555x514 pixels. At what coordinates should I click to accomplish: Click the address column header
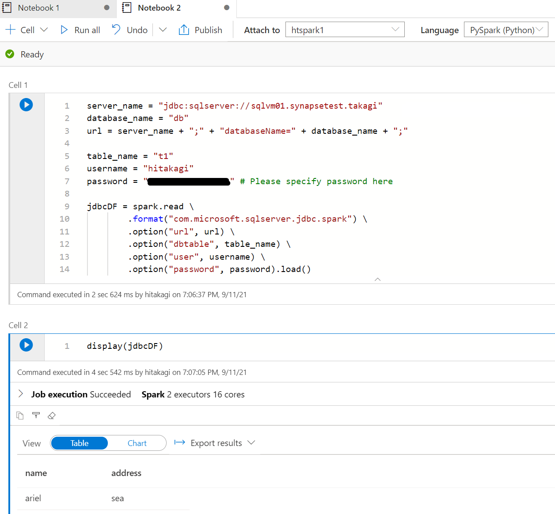pyautogui.click(x=126, y=473)
